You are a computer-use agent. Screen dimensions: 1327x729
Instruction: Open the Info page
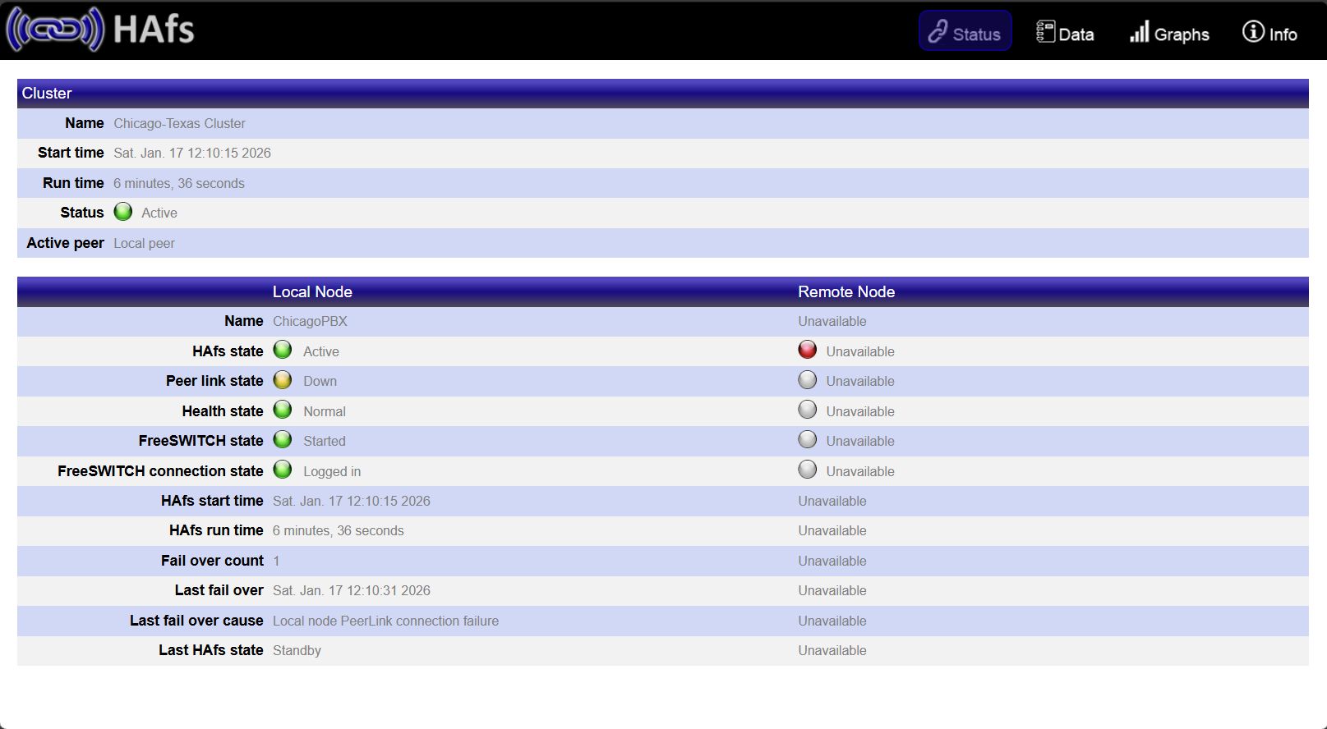pos(1269,33)
